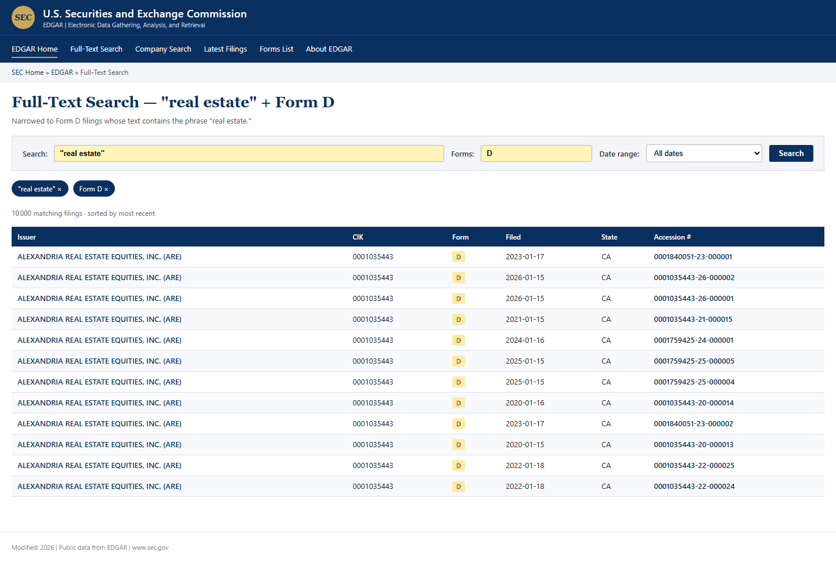836x562 pixels.
Task: Open Latest Filings nav item
Action: (225, 49)
